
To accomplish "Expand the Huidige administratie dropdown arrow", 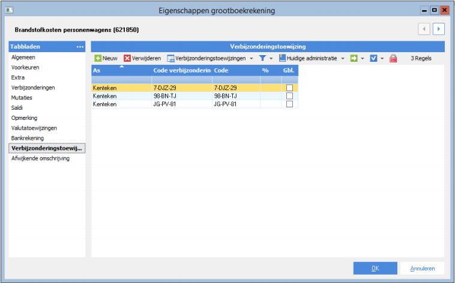I will point(343,59).
